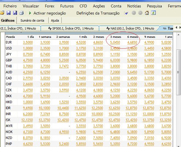The height and width of the screenshot is (147, 181).
Task: Open the Ficheiro menu
Action: click(x=10, y=6)
